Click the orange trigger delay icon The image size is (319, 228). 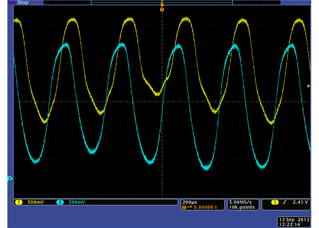[x=185, y=207]
